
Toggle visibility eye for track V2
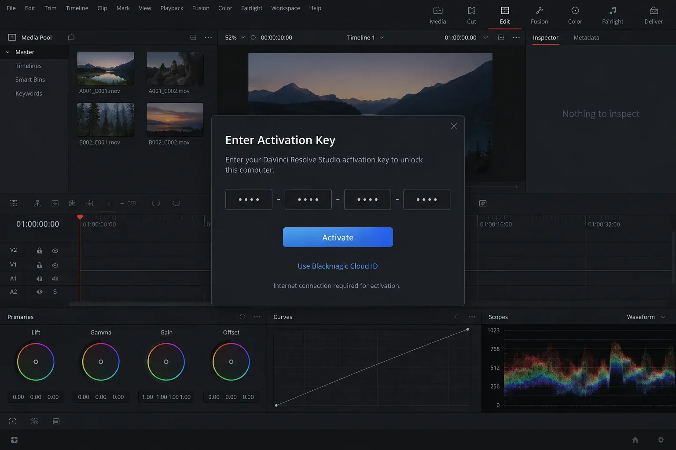click(x=55, y=250)
